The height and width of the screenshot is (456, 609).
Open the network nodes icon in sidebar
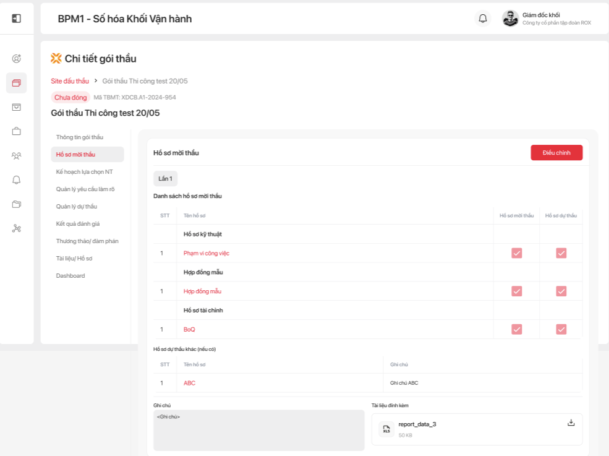coord(17,228)
